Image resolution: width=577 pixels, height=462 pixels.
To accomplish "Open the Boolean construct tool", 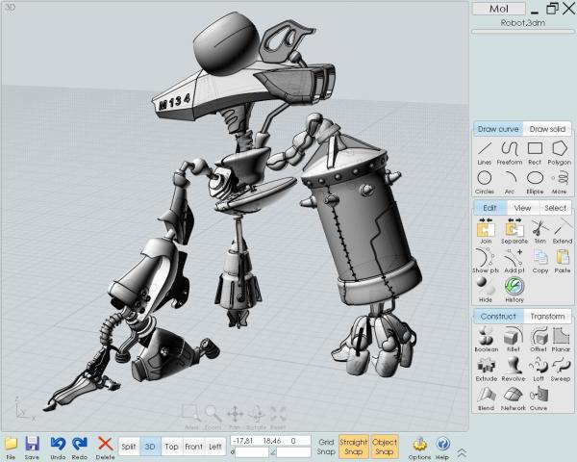I will [x=486, y=340].
